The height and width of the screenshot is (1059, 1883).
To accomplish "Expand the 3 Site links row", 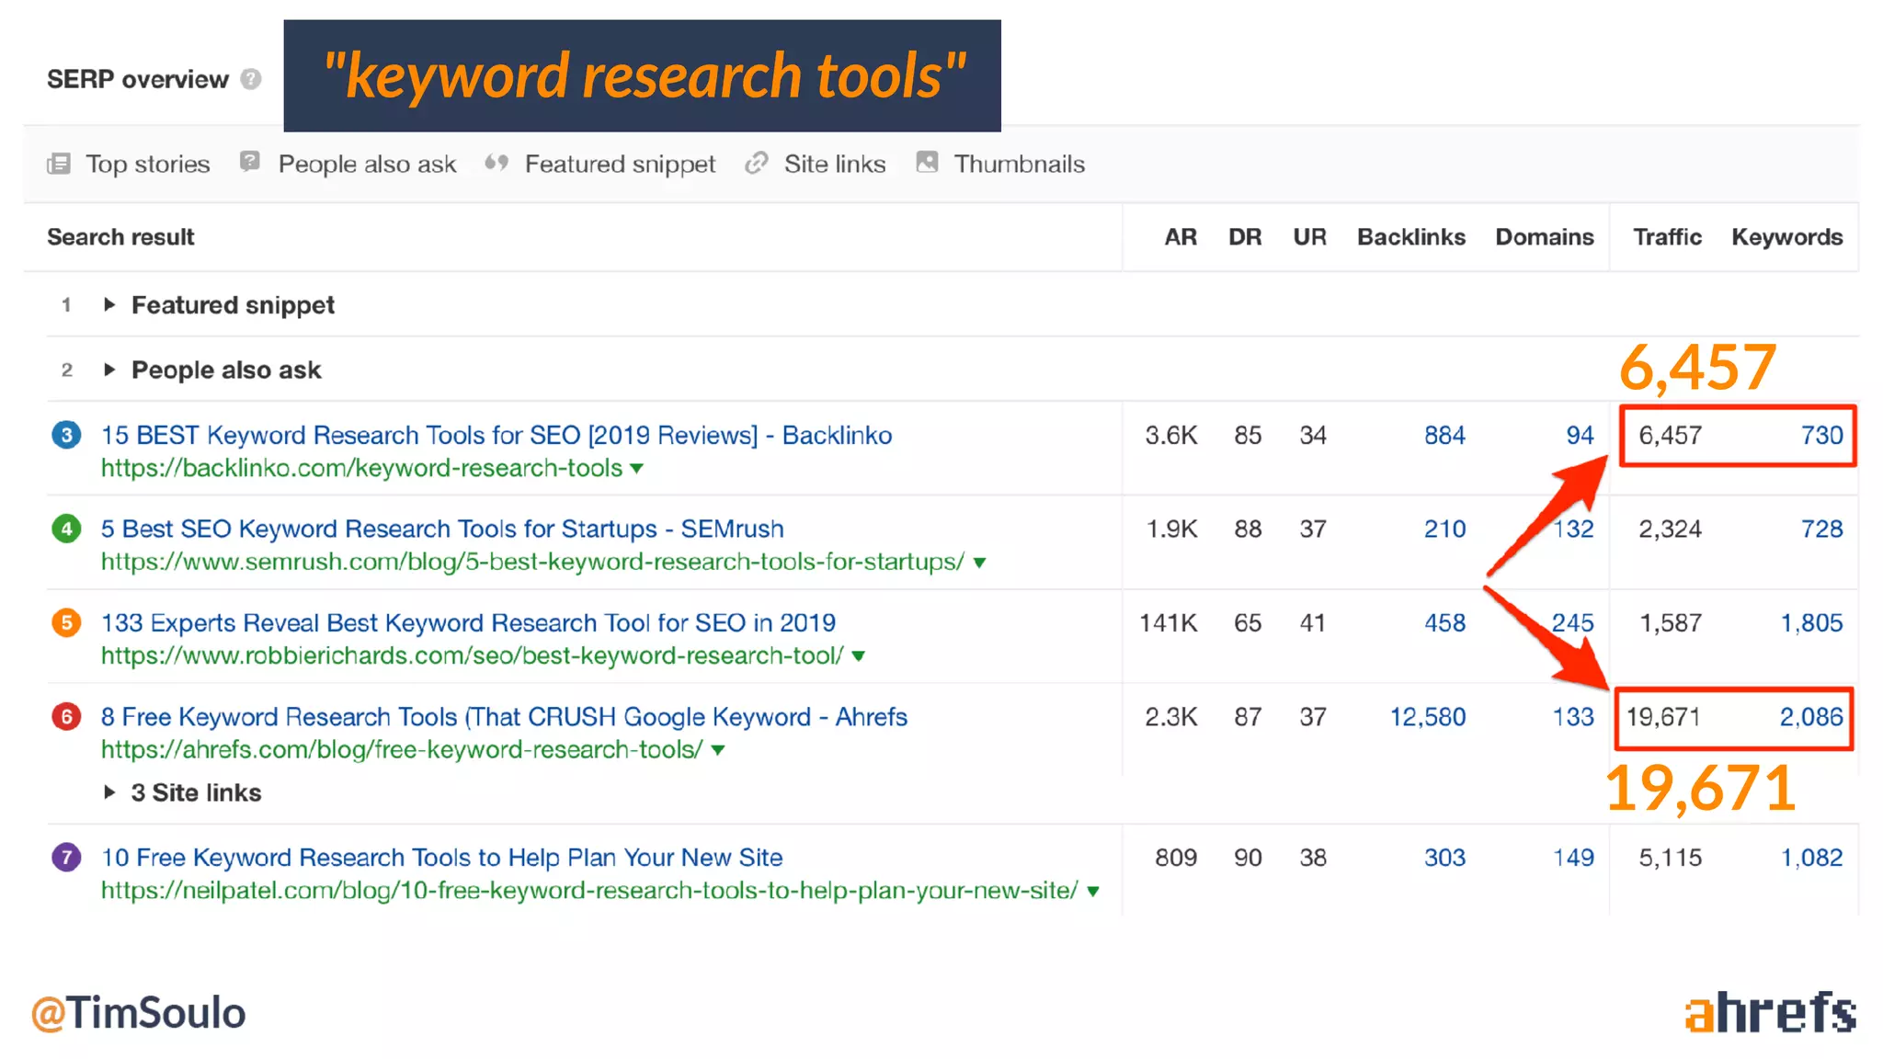I will (109, 792).
